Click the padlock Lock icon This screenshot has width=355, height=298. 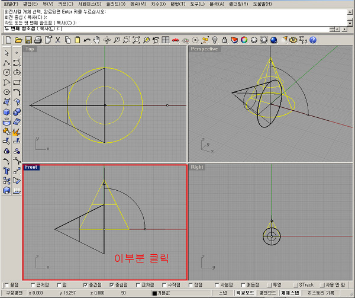pos(224,40)
